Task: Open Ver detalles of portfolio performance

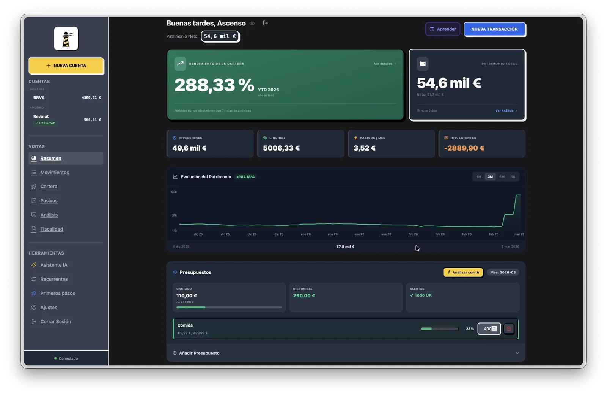Action: point(385,64)
